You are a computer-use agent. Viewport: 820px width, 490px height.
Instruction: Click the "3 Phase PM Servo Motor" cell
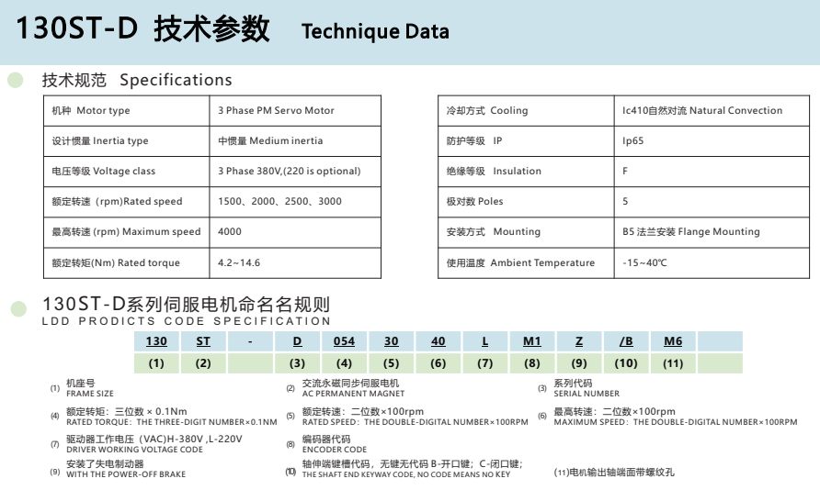coord(276,110)
